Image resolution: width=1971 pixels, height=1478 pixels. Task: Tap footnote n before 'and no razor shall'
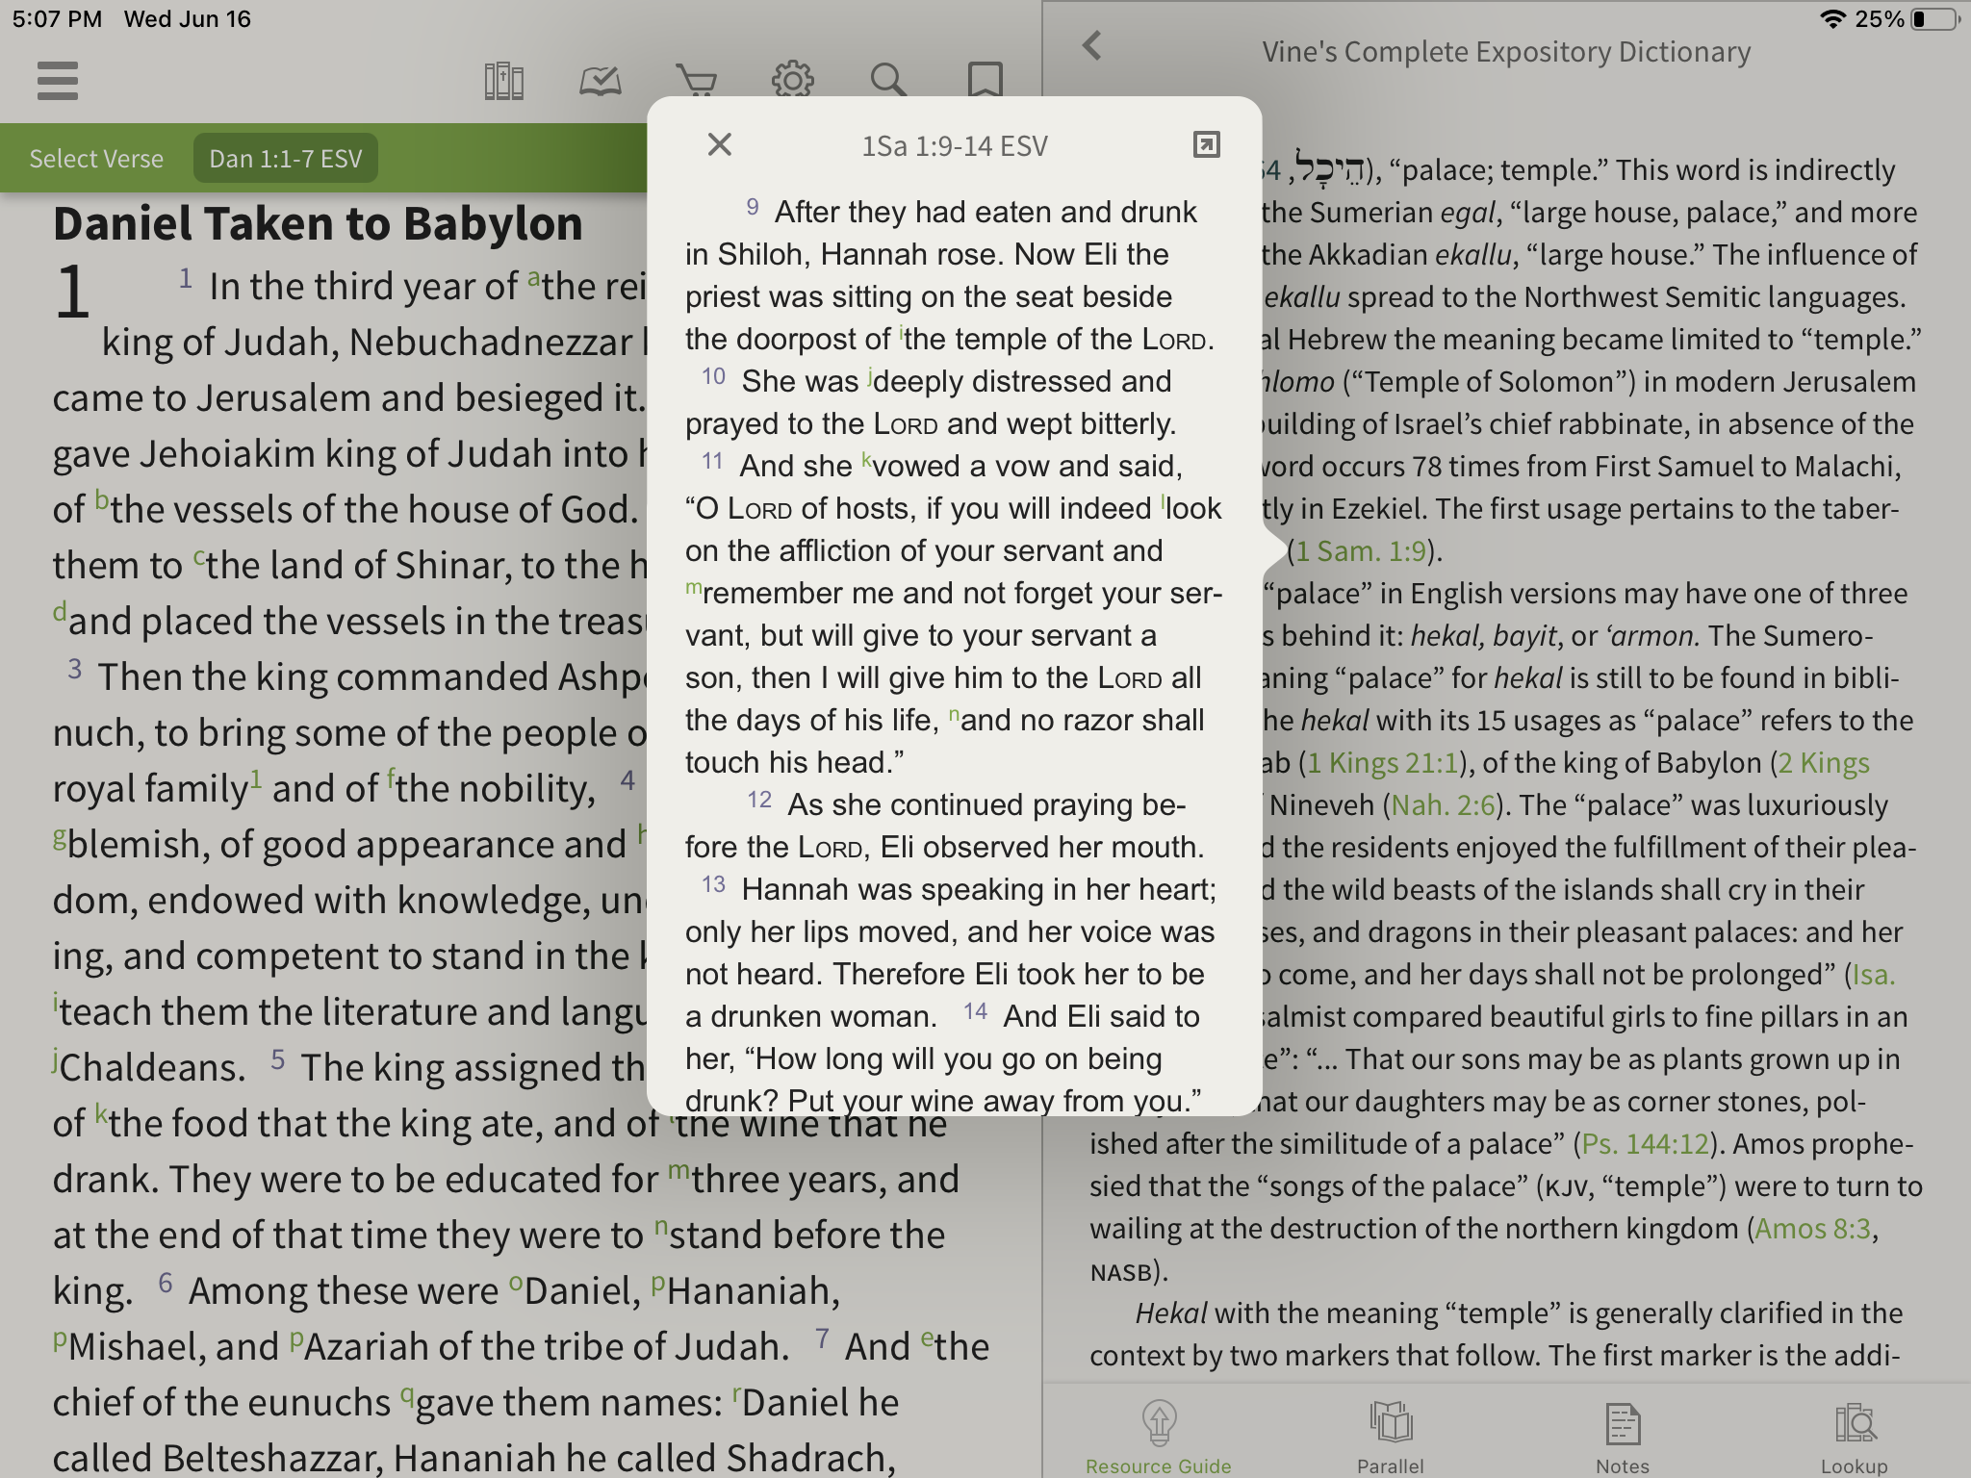coord(954,714)
